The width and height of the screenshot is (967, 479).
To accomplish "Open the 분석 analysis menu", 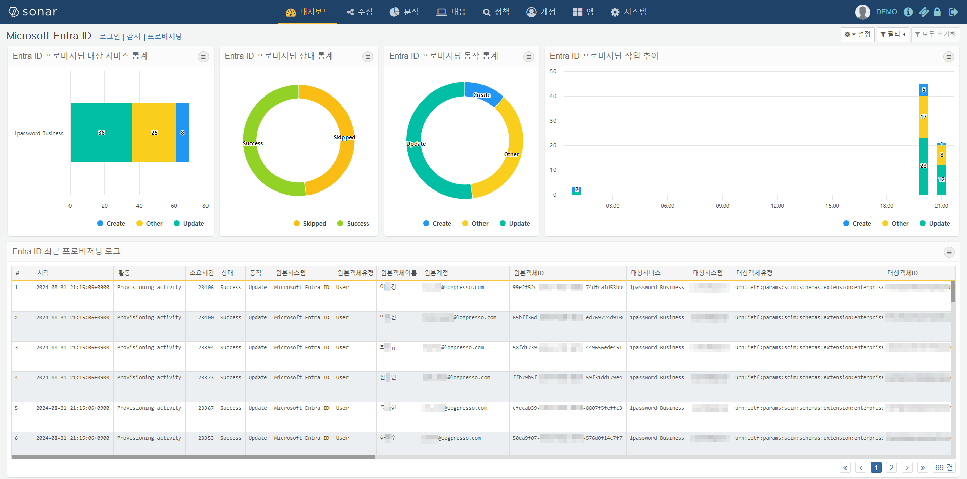I will click(x=404, y=12).
